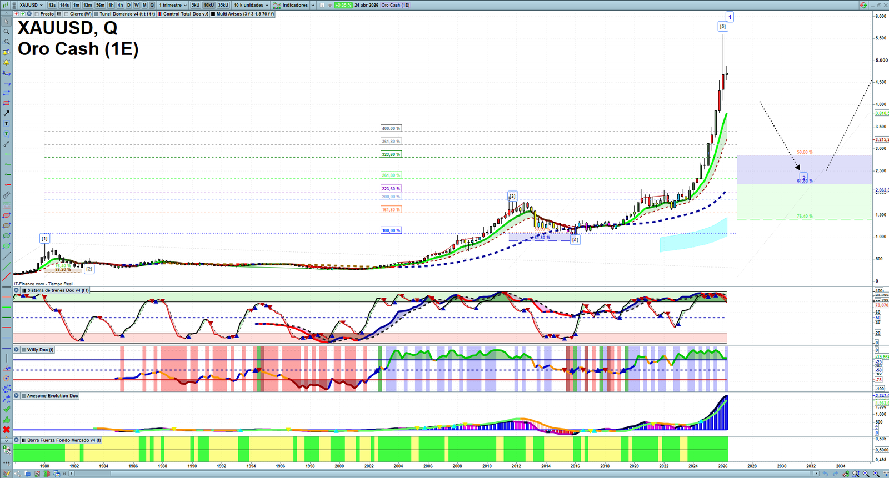The height and width of the screenshot is (478, 889).
Task: Toggle the Precio checkbox
Action: [x=37, y=14]
